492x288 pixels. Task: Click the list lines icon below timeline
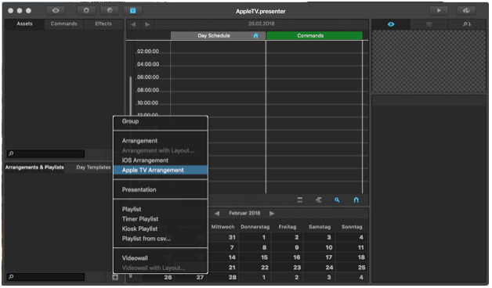(300, 200)
